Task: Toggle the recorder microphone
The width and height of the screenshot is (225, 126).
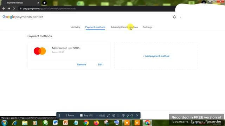Action: [128, 115]
